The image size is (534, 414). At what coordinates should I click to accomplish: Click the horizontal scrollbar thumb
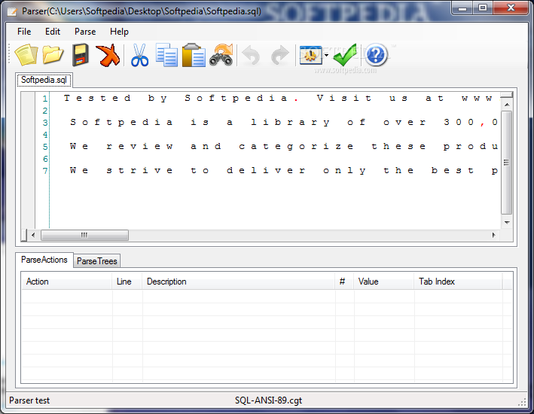[84, 235]
